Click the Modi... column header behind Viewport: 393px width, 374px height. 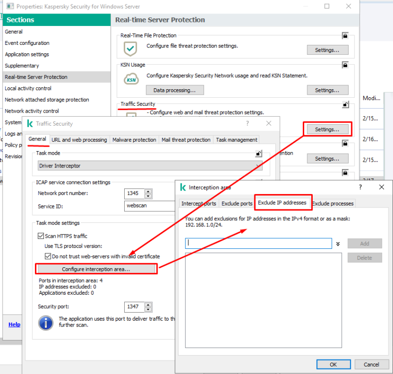(372, 98)
